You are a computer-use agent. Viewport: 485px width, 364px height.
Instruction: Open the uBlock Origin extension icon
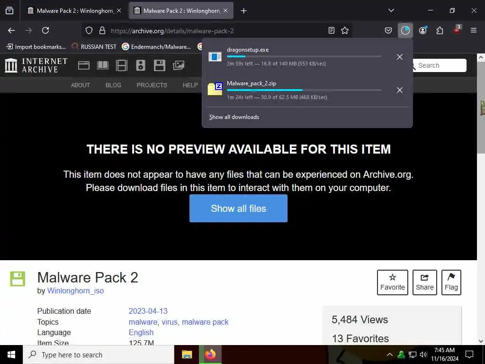pos(457,30)
